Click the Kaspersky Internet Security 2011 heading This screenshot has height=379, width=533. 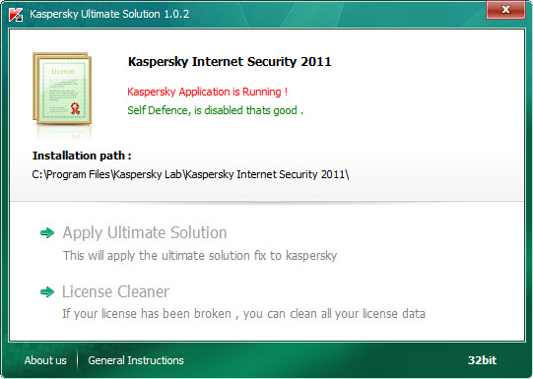(x=230, y=62)
